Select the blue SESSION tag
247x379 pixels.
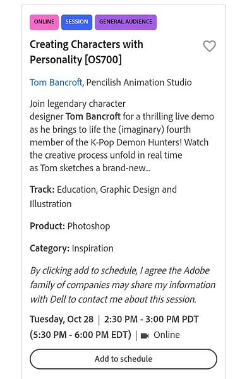click(76, 22)
